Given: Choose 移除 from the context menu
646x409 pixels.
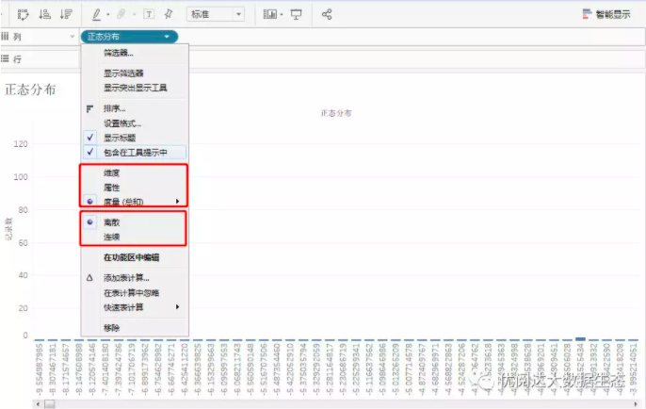Looking at the screenshot, I should pyautogui.click(x=111, y=327).
